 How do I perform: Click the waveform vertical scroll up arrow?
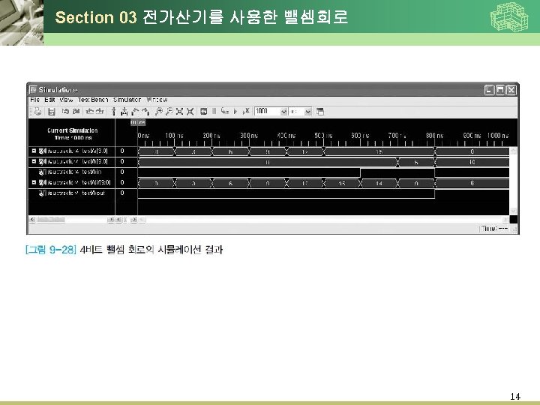513,151
